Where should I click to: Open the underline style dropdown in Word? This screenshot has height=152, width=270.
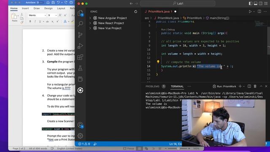coord(43,22)
